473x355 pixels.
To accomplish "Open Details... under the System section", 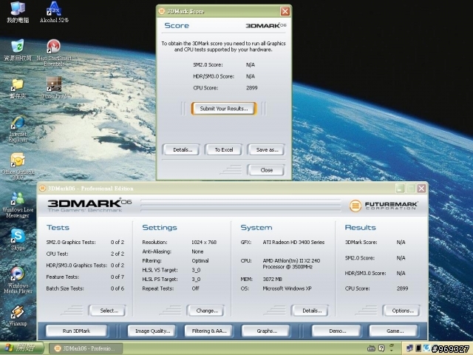I will coord(310,311).
